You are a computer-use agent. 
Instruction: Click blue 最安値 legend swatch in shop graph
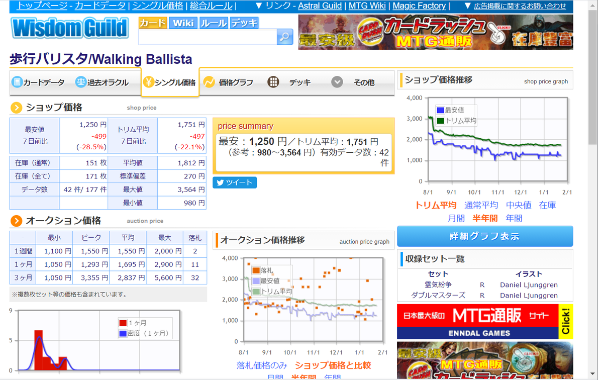point(440,111)
